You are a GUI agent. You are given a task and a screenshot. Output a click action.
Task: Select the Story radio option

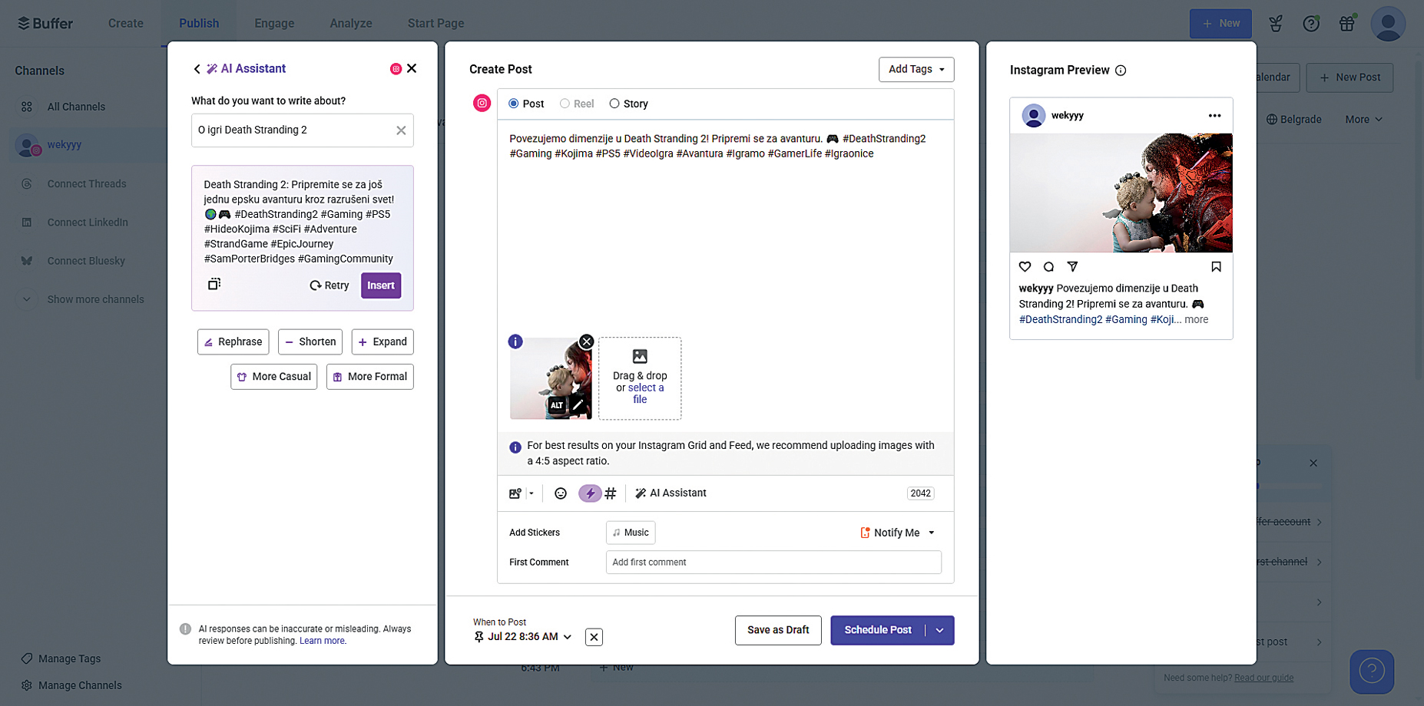[x=614, y=104]
